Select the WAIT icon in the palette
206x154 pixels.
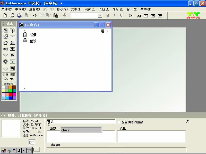coord(5,49)
